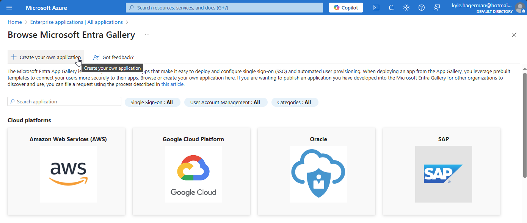Image resolution: width=527 pixels, height=223 pixels.
Task: Click the scrollbar up arrow
Action: click(x=525, y=69)
